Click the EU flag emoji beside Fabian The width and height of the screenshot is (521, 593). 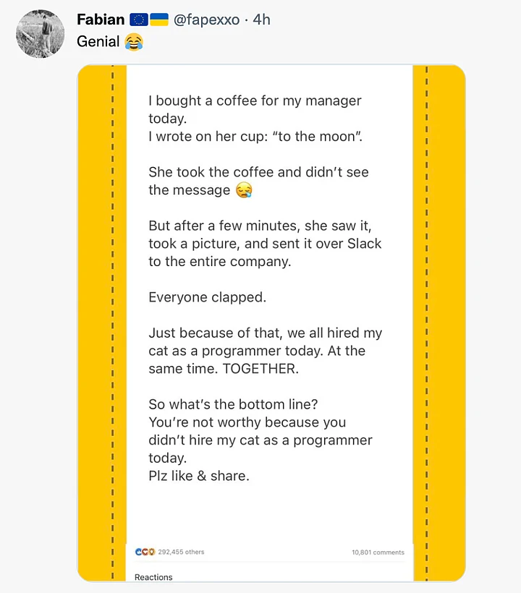[x=138, y=20]
